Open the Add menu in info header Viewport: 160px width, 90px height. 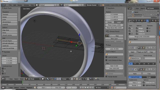[14, 5]
